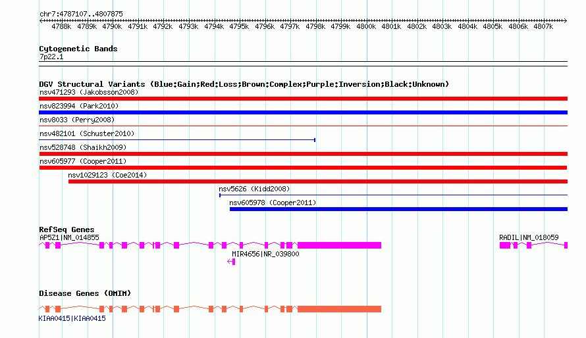The width and height of the screenshot is (586, 338).
Task: Click the Cytogenetic Bands track title
Action: coord(78,49)
